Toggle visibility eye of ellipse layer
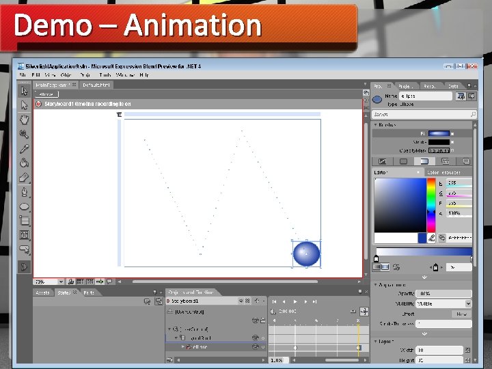Image resolution: width=492 pixels, height=369 pixels. (x=256, y=347)
